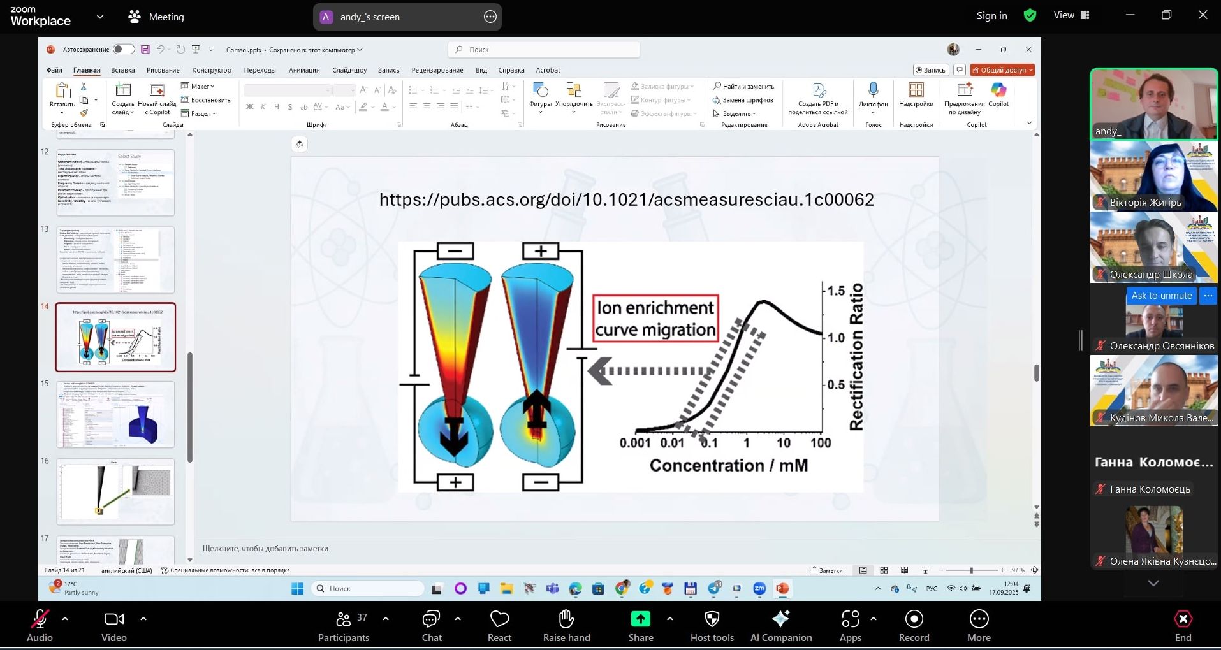Click the Упорядочить arrange icon
The image size is (1221, 650).
(574, 90)
